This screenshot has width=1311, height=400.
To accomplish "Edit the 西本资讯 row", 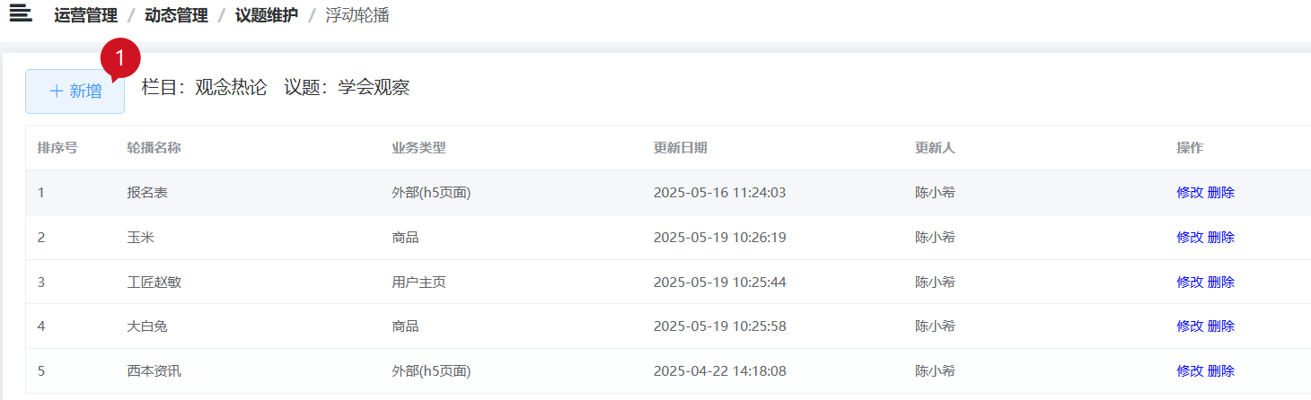I will click(x=1190, y=370).
